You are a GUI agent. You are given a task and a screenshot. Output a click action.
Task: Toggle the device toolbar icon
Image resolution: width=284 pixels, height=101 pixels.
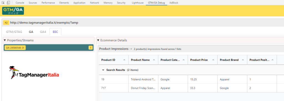coord(8,3)
